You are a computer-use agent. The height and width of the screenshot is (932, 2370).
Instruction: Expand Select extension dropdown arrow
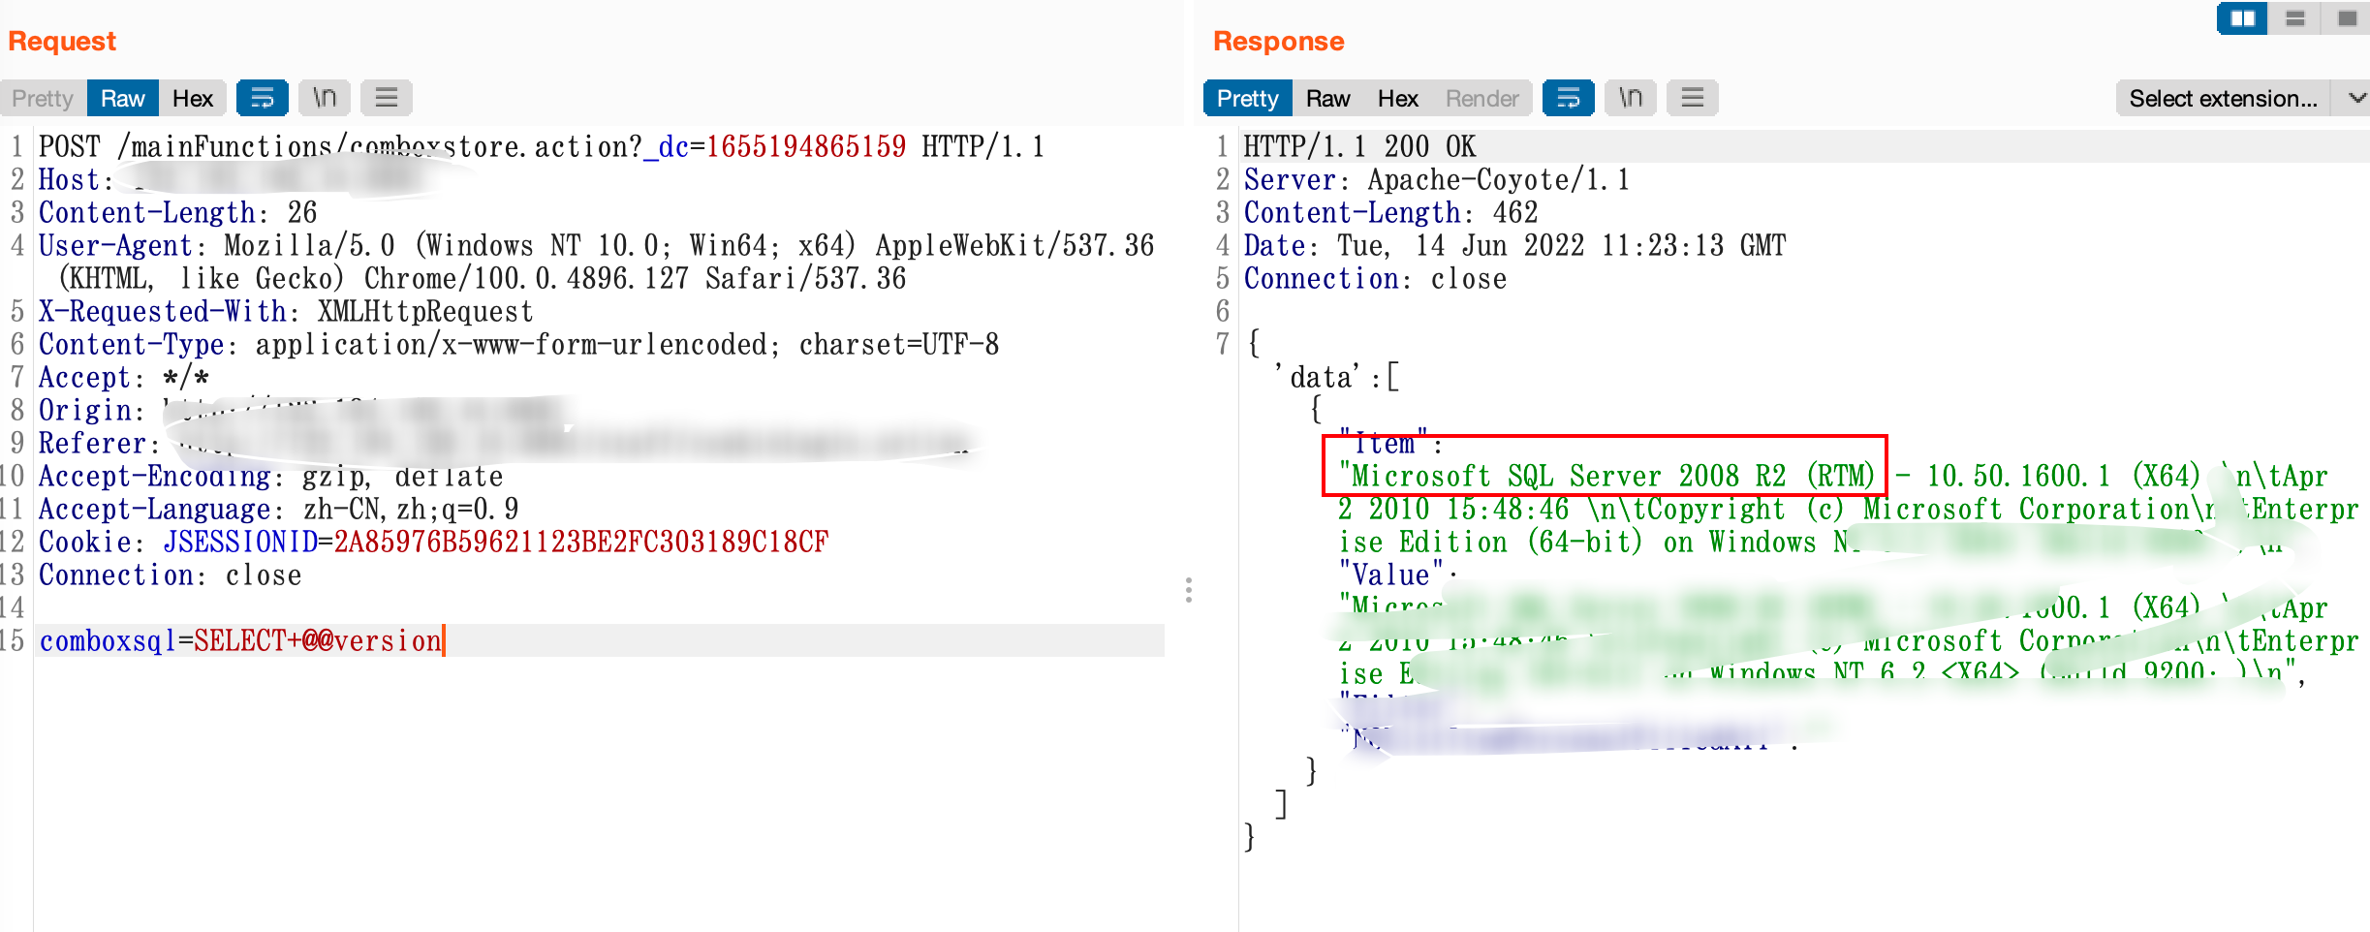pyautogui.click(x=2356, y=98)
